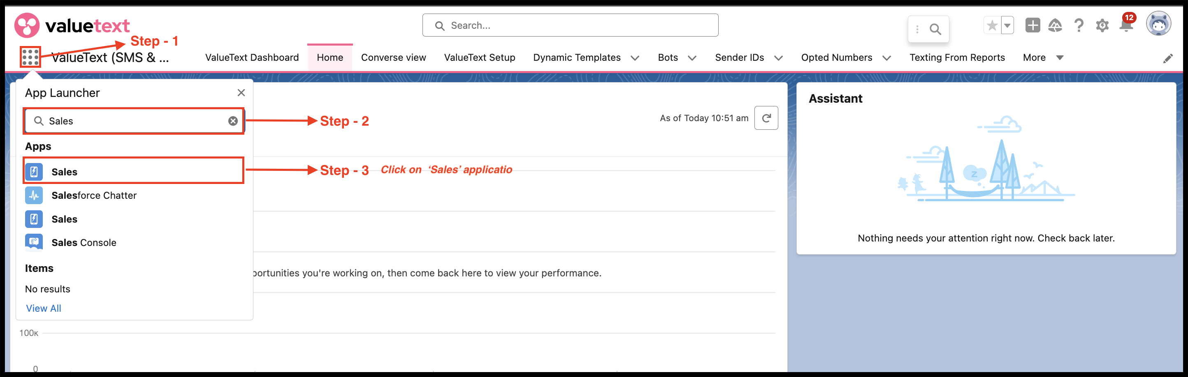Click the 100K chart axis label

pyautogui.click(x=29, y=333)
